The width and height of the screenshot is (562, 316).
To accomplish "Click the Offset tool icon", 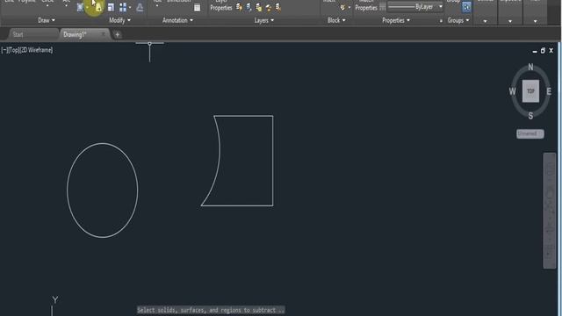I will pos(140,7).
